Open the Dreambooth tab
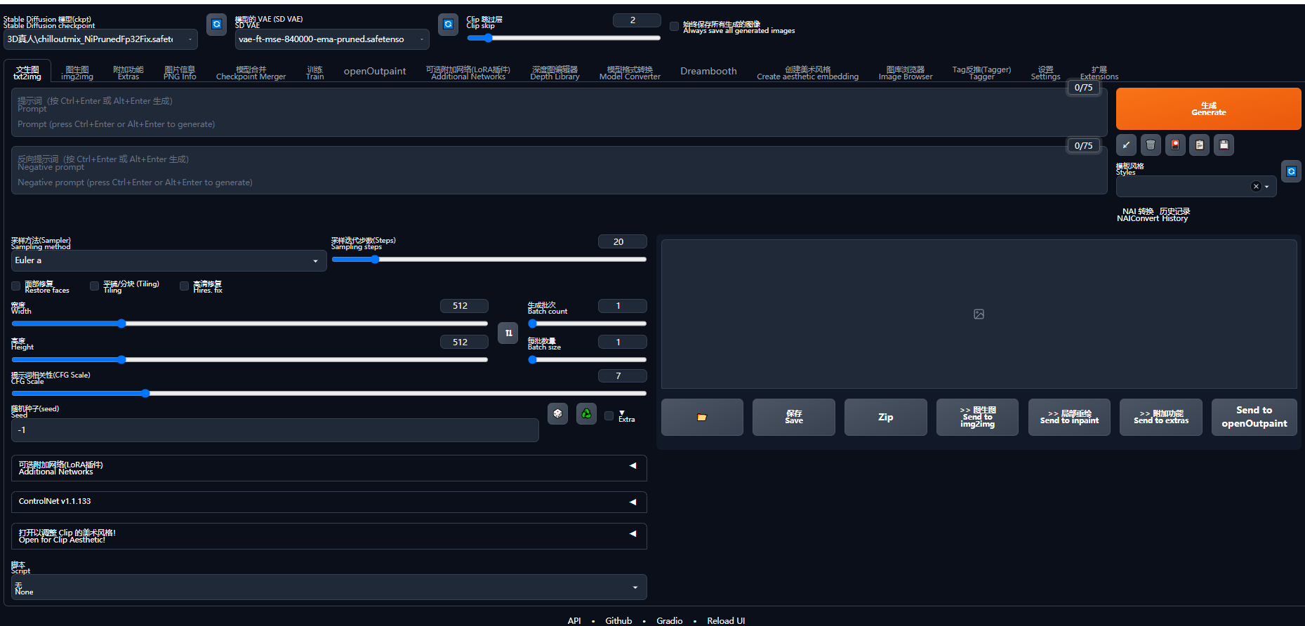1305x626 pixels. click(x=708, y=72)
